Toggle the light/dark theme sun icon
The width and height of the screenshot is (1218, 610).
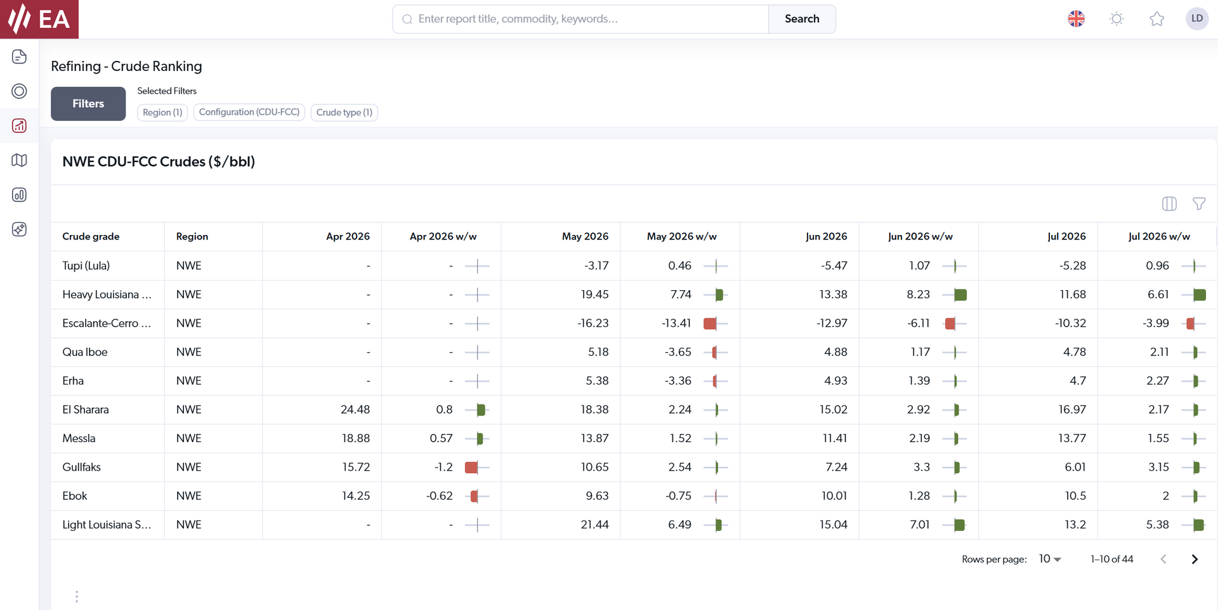point(1116,19)
